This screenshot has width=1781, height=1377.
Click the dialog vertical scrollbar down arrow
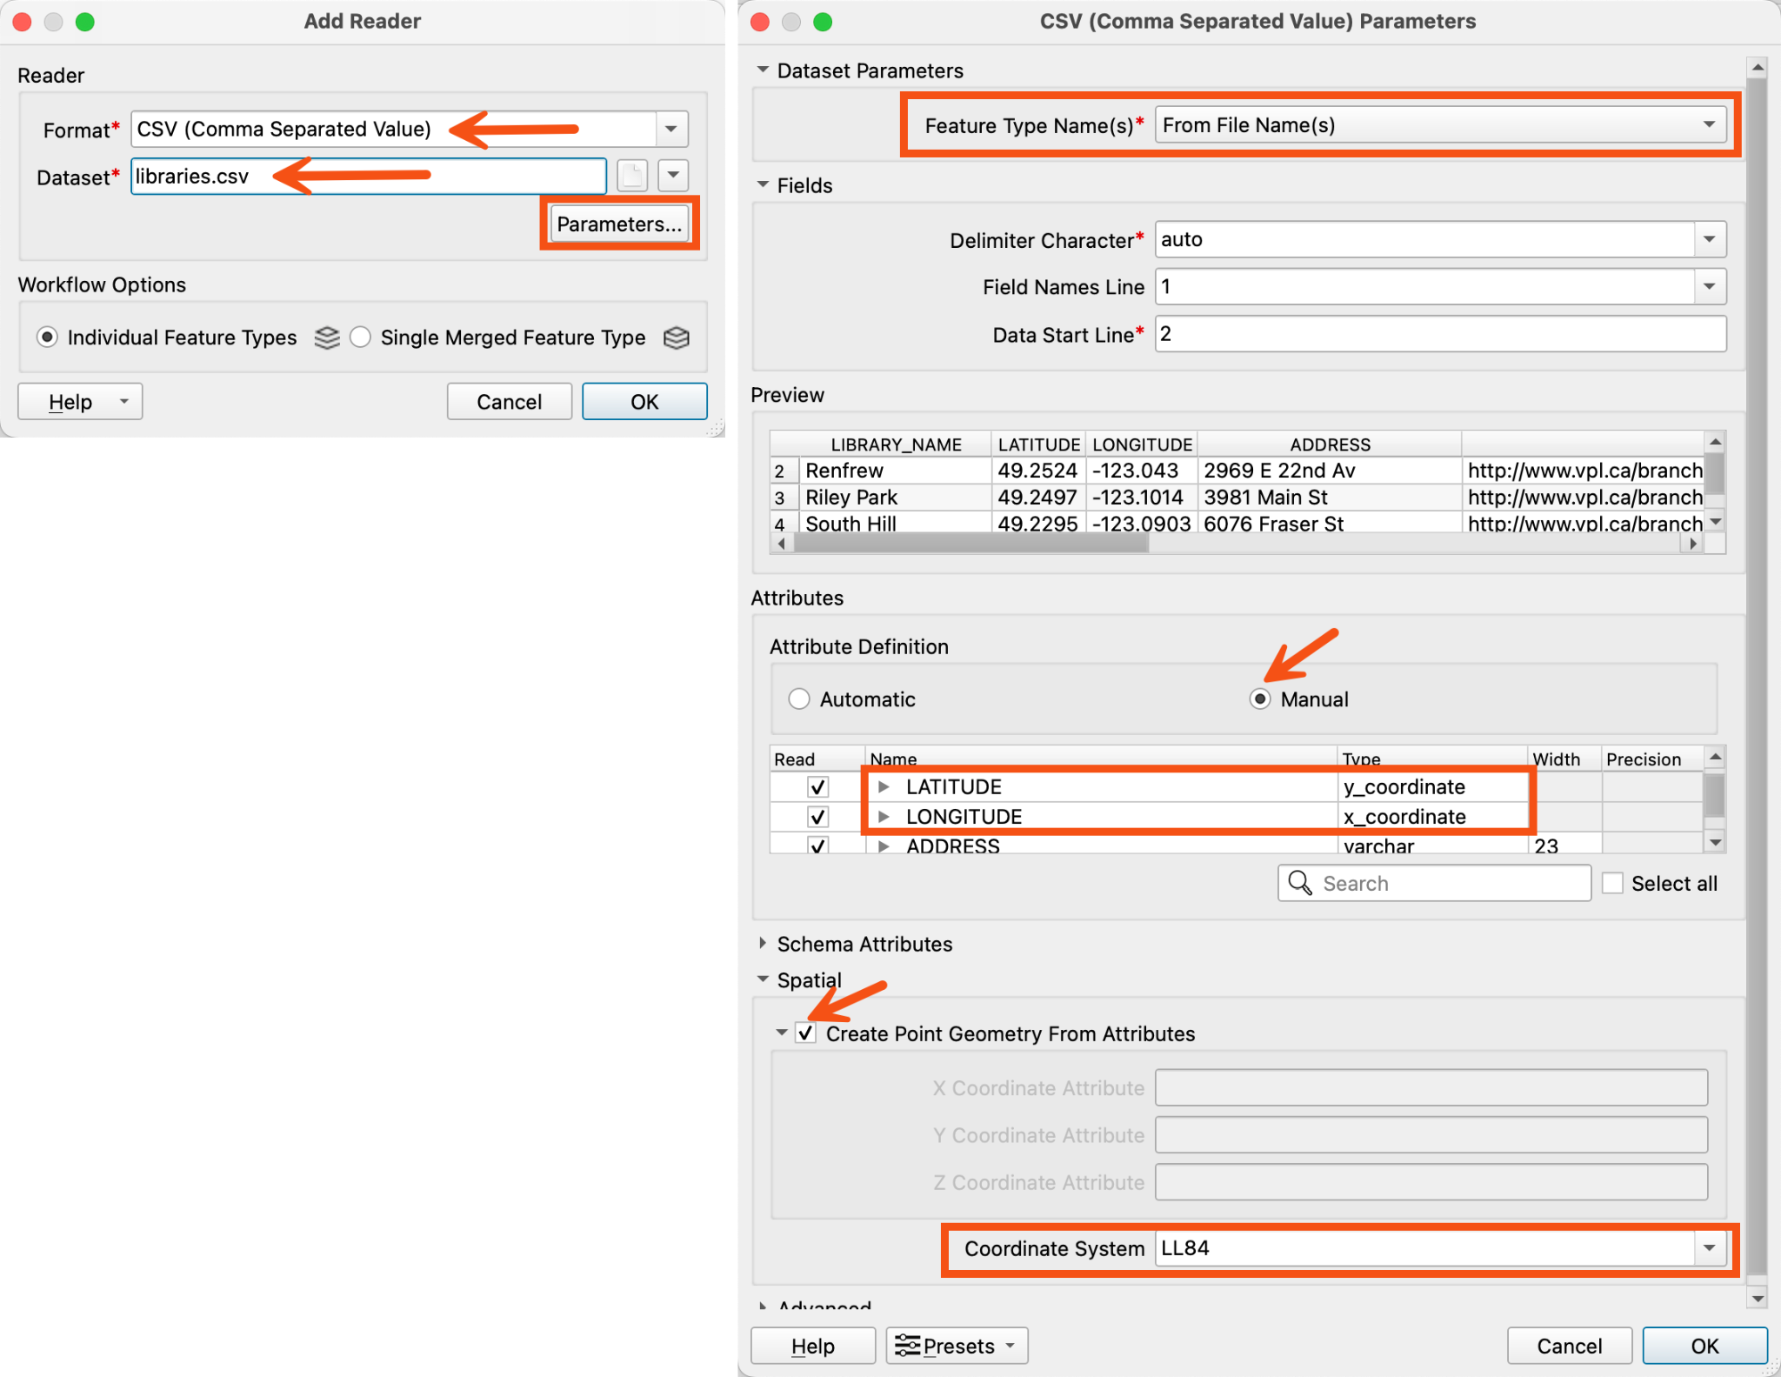(1758, 1299)
